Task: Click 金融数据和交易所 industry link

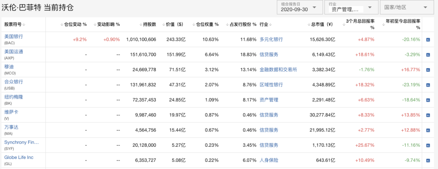Action: coord(278,70)
